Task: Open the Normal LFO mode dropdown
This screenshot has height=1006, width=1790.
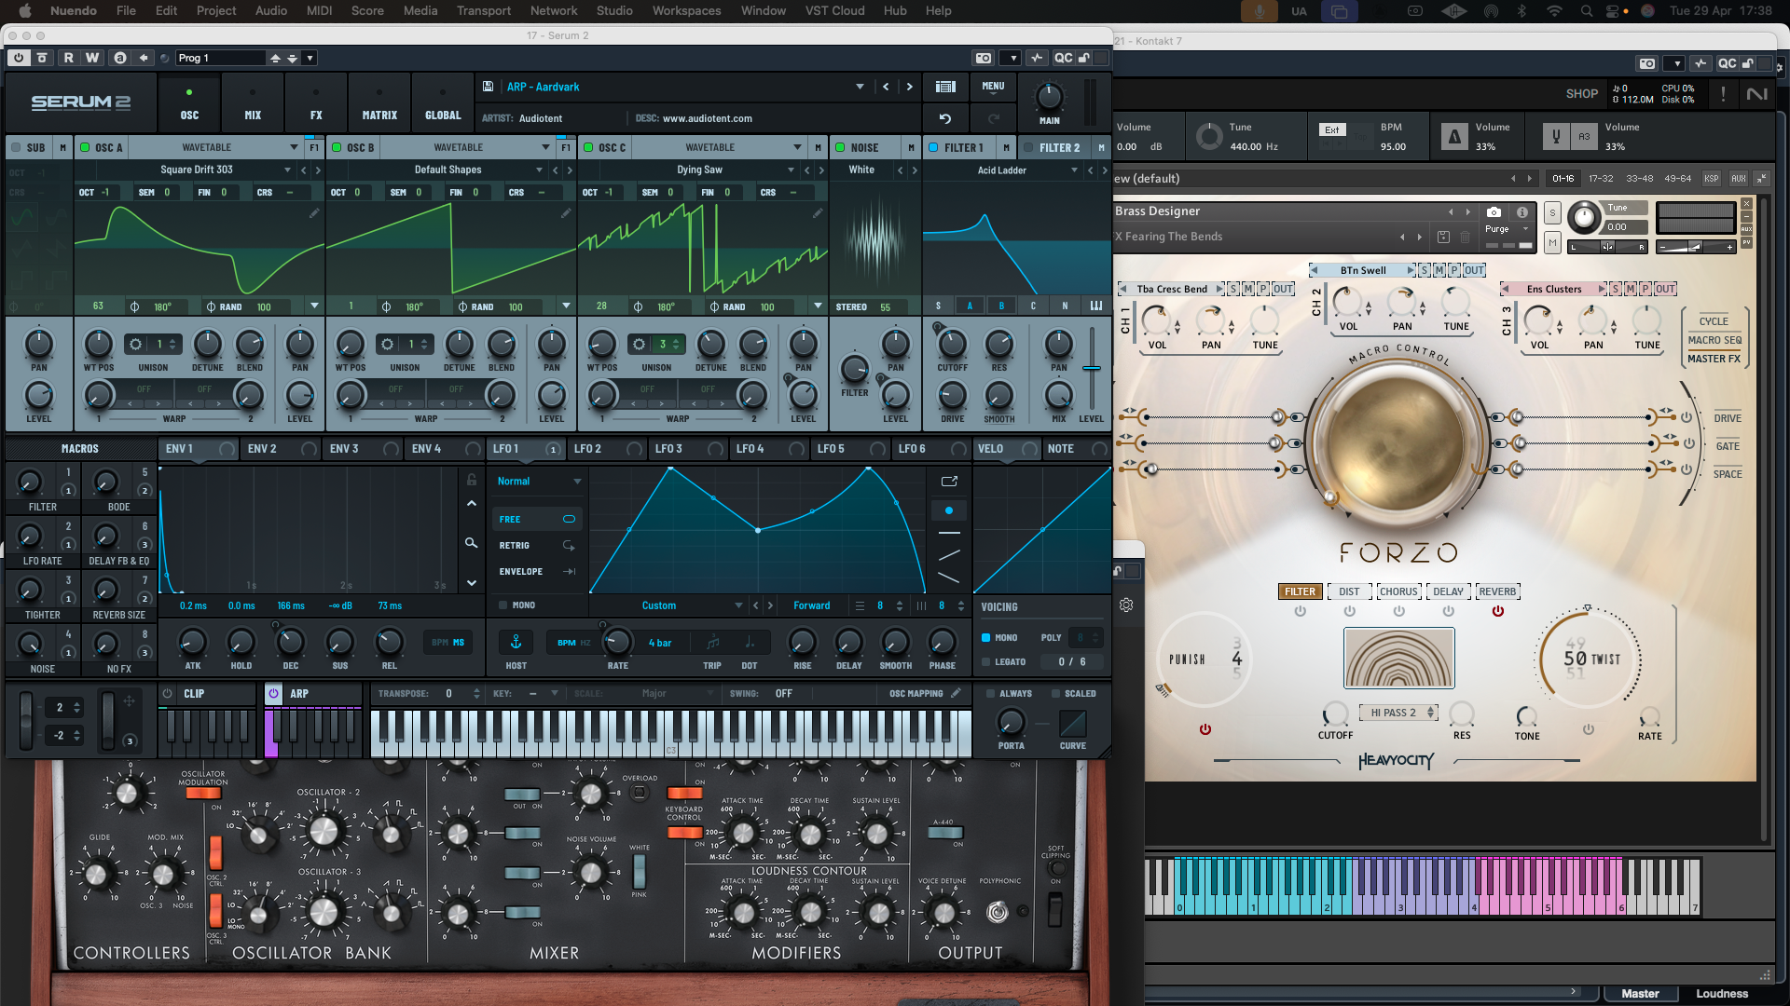Action: 538,482
